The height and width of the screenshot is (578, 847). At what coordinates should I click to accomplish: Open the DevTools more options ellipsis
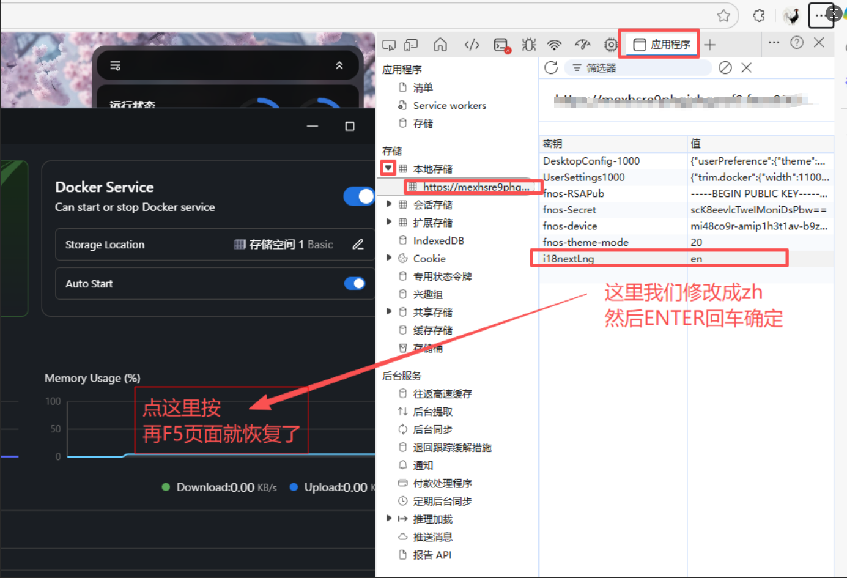click(774, 43)
